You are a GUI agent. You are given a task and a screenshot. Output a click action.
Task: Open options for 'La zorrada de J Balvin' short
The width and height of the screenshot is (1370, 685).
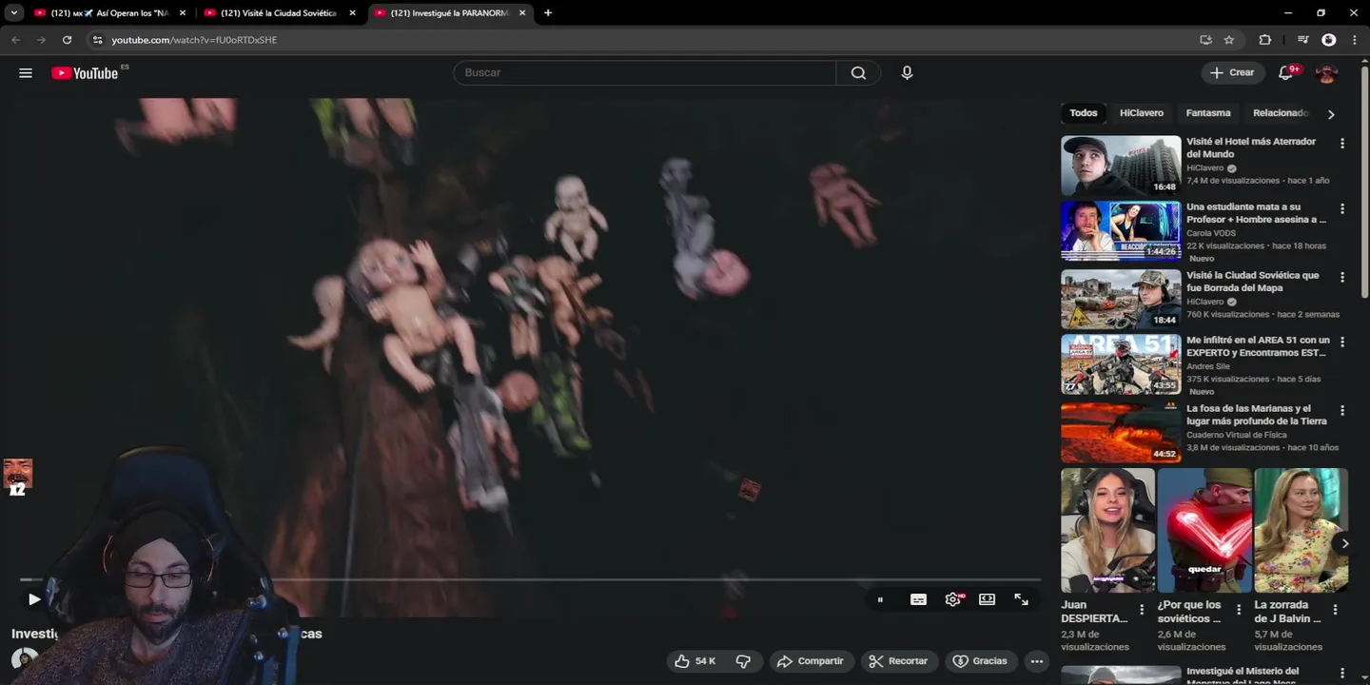pos(1335,610)
